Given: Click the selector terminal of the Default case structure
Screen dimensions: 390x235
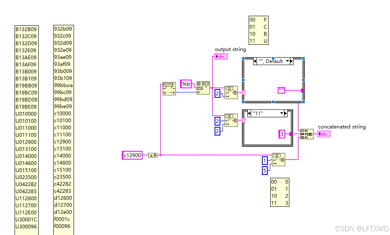Looking at the screenshot, I should tap(244, 92).
